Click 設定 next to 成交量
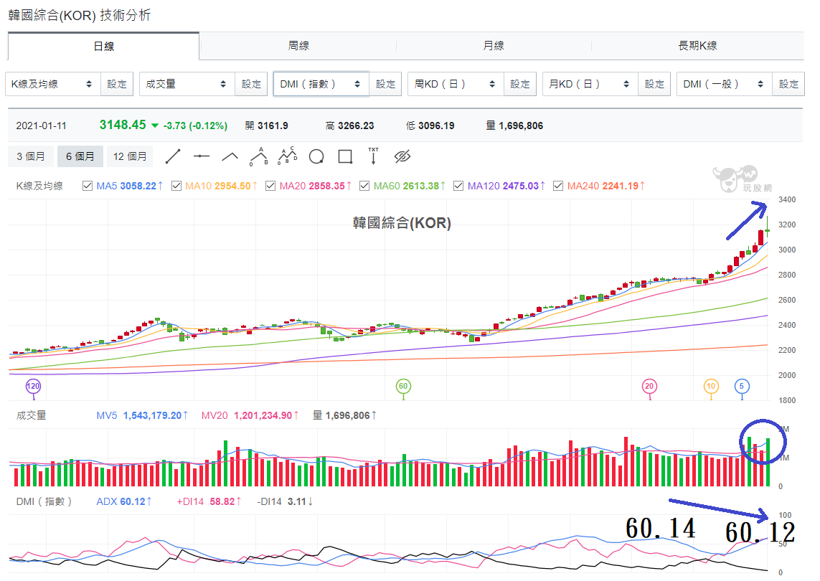The height and width of the screenshot is (581, 820). tap(252, 84)
